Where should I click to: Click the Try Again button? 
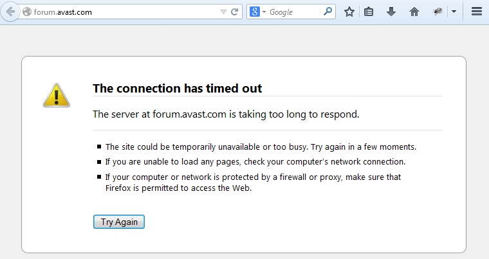click(119, 222)
